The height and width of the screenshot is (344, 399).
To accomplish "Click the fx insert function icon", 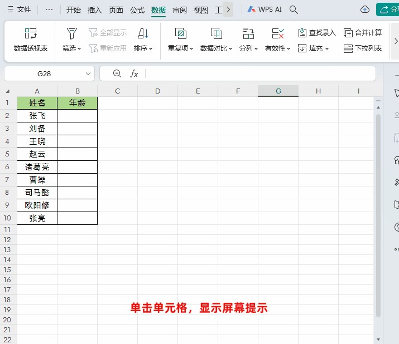I will click(134, 73).
